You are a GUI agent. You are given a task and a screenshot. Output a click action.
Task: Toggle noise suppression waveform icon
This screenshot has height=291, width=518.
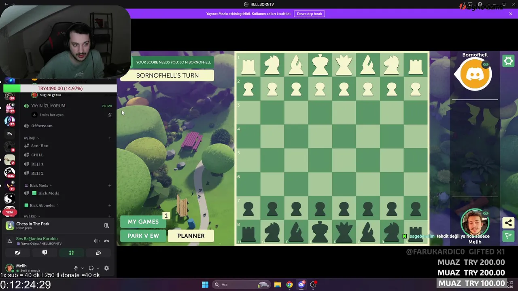coord(97,241)
